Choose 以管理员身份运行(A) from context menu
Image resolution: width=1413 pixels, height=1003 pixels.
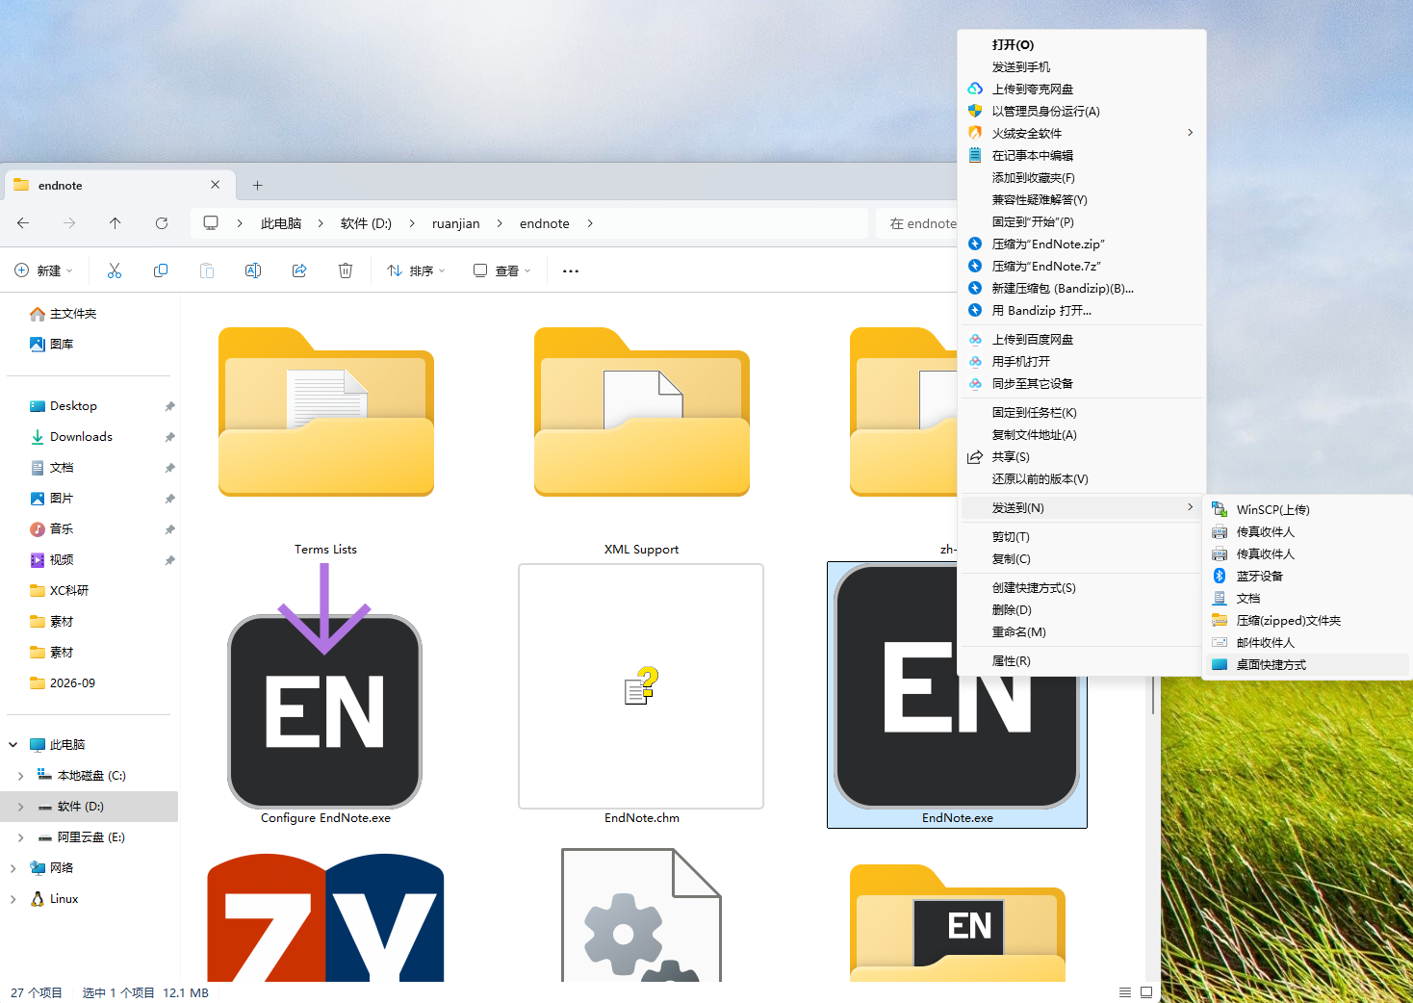click(x=1082, y=111)
